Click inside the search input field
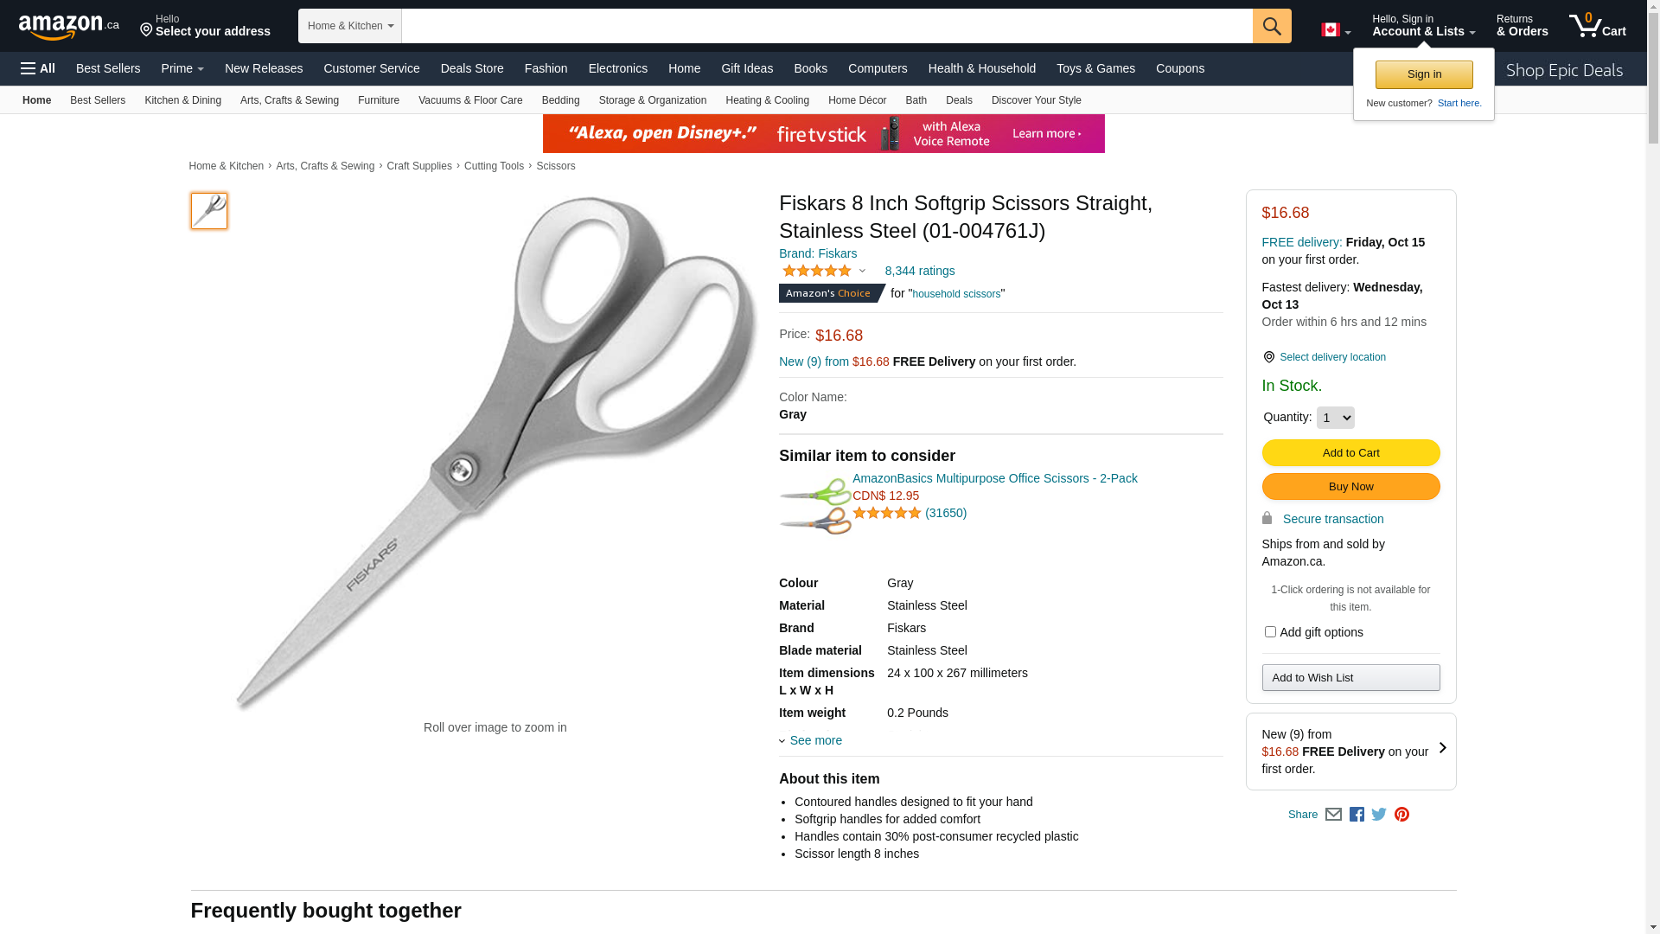The height and width of the screenshot is (934, 1660). coord(827,26)
